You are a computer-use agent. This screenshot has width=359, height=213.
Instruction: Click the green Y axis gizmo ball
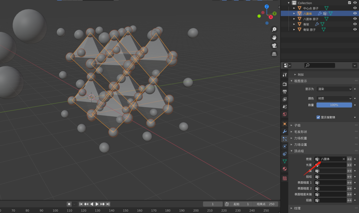tap(274, 14)
